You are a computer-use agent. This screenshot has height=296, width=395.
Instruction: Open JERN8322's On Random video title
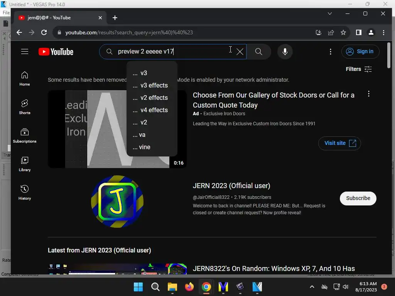pyautogui.click(x=273, y=269)
